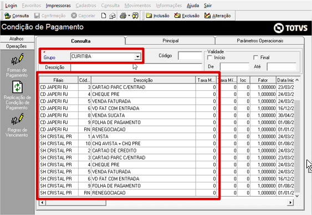This screenshot has height=215, width=312.
Task: Open the Favoritos menu
Action: coord(32,6)
